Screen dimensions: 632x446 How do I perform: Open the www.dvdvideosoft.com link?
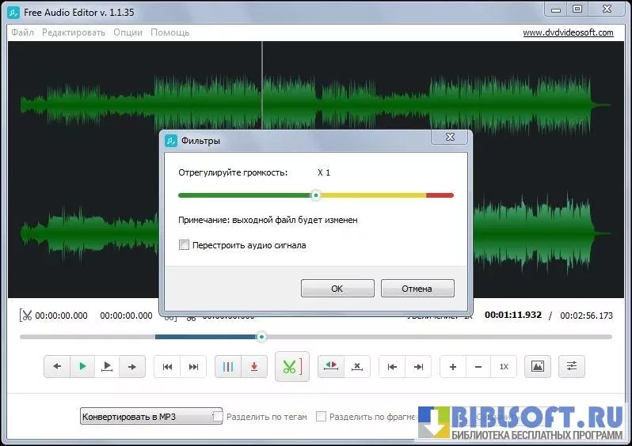[x=568, y=32]
